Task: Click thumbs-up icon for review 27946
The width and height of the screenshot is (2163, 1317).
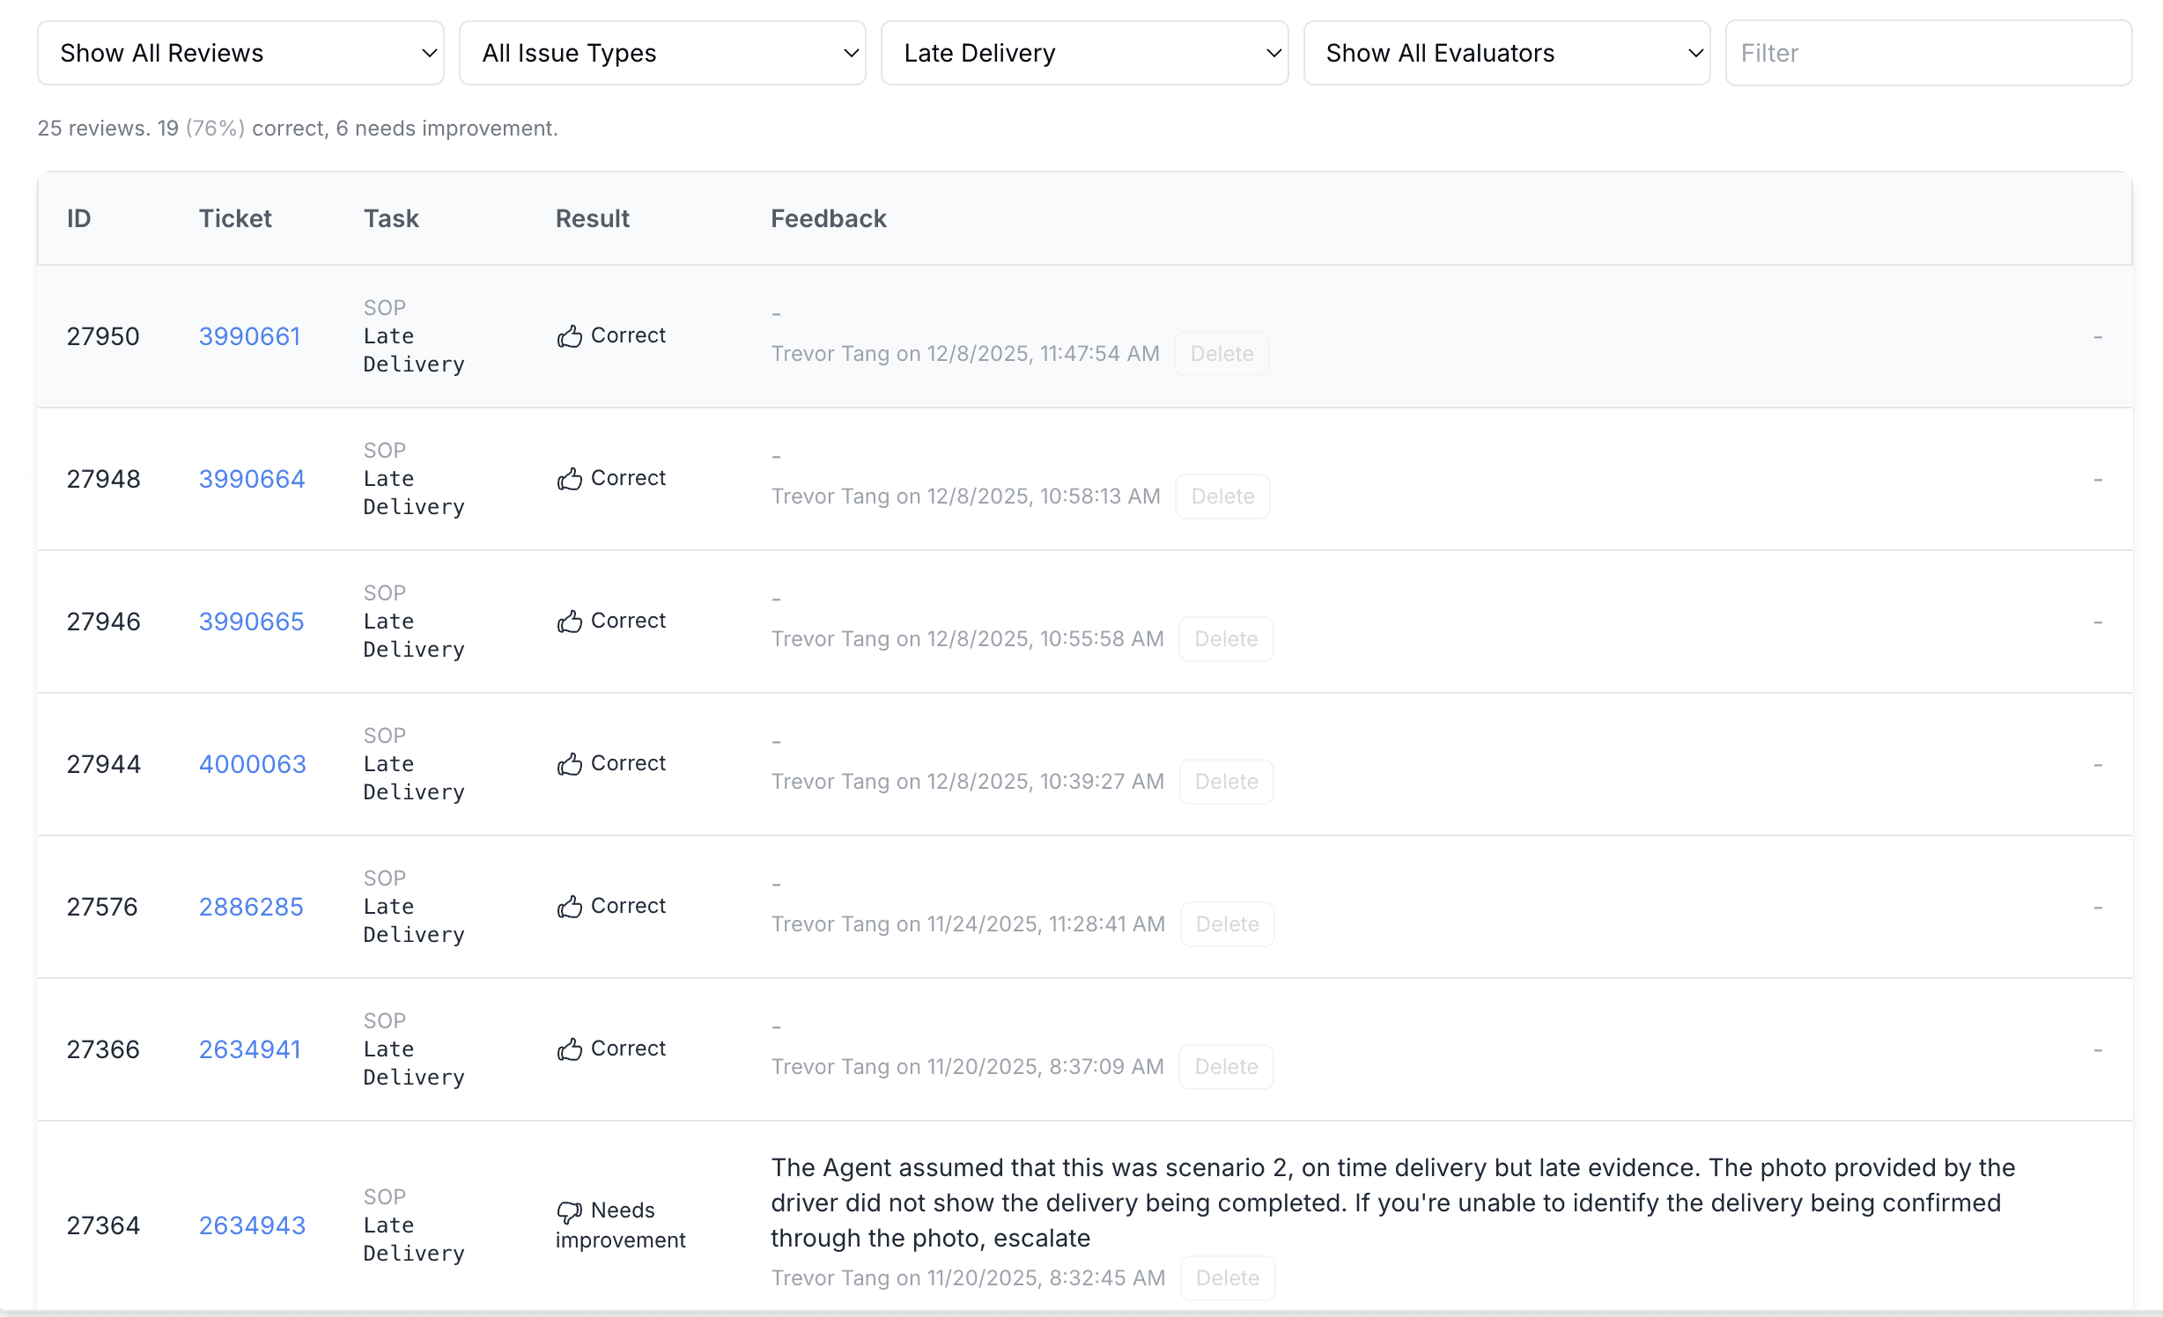Action: coord(570,622)
